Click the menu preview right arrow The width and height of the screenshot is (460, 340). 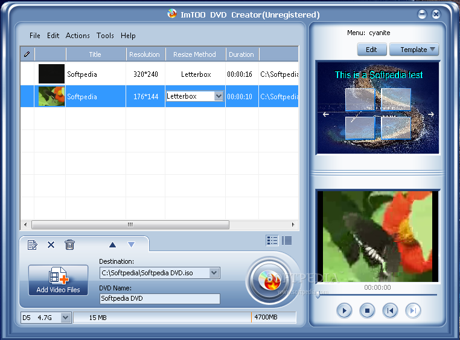tap(430, 114)
